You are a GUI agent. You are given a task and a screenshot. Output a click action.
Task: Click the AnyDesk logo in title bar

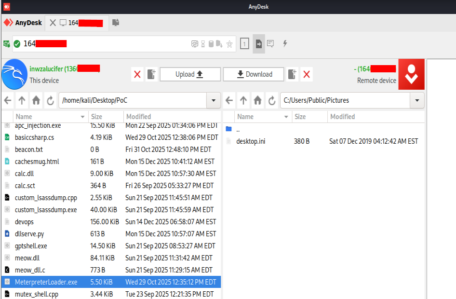coord(6,6)
